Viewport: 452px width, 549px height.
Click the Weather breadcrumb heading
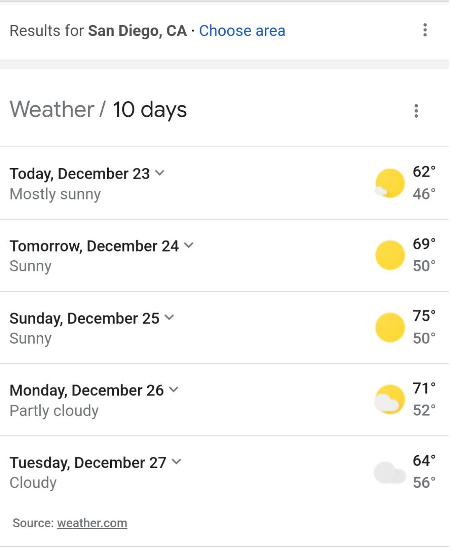[52, 110]
